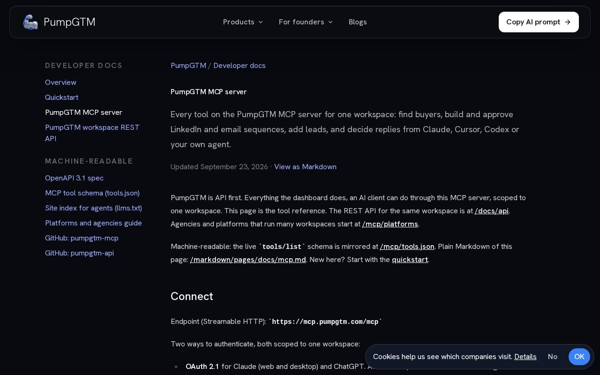Screen dimensions: 600x375
Task: Visit GitHub: pumpgtm-api repository link
Action: tap(79, 253)
